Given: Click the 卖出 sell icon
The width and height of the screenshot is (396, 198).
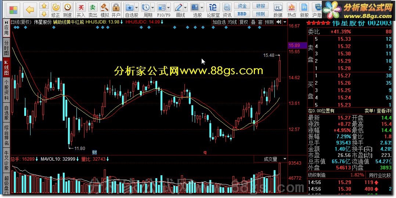Looking at the screenshot, I should coord(93,10).
